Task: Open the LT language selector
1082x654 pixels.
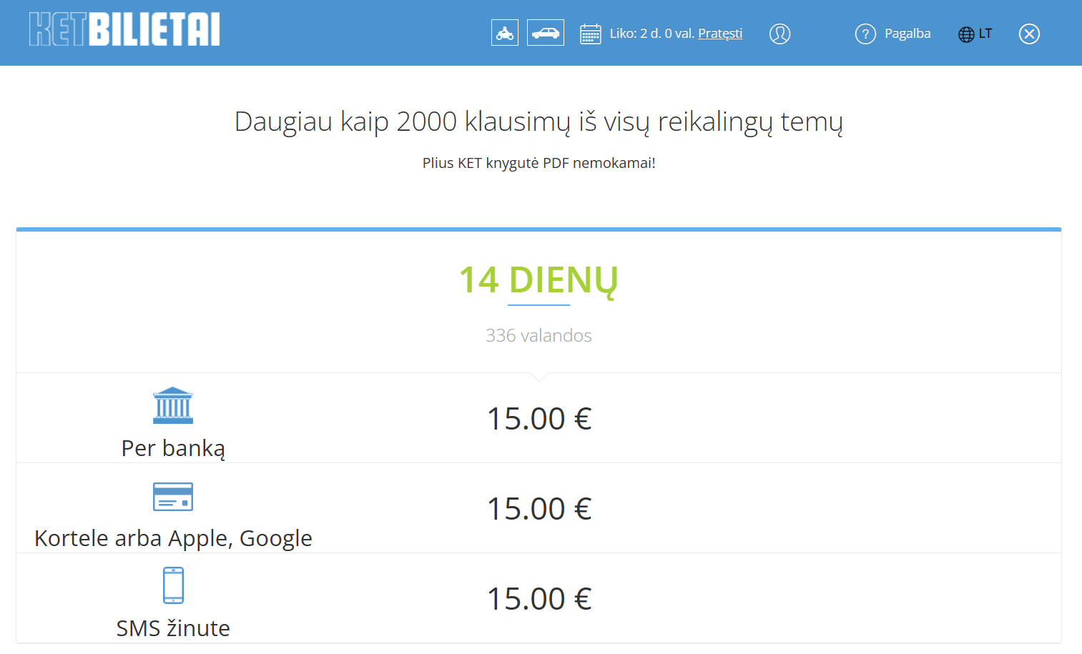Action: pos(985,34)
